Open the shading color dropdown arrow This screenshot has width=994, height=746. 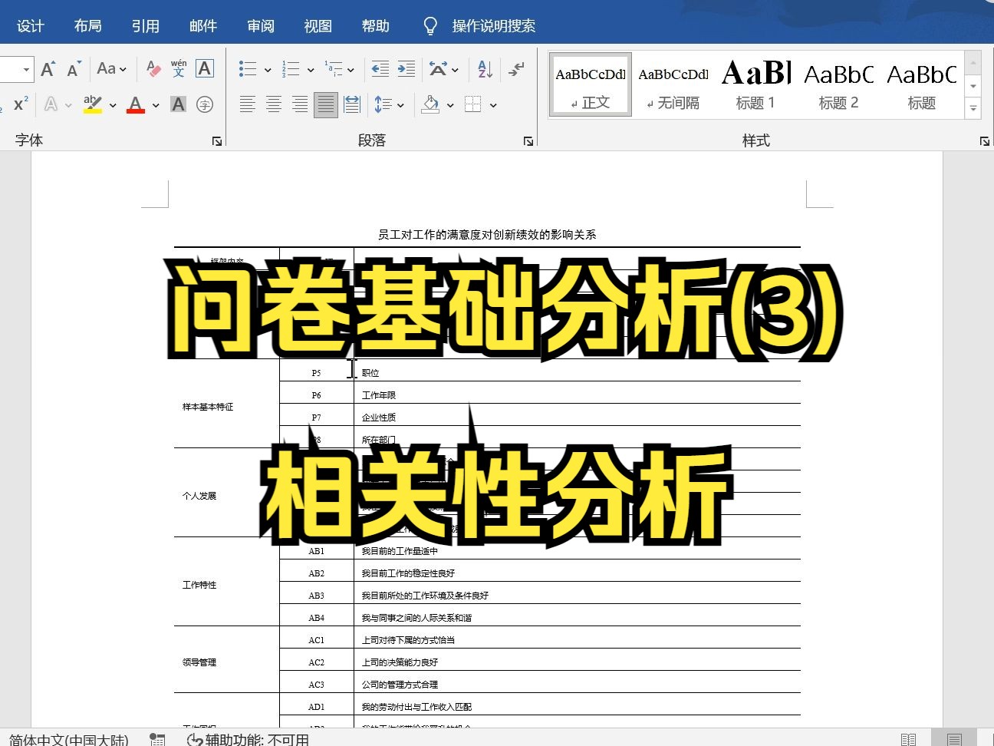[x=450, y=105]
